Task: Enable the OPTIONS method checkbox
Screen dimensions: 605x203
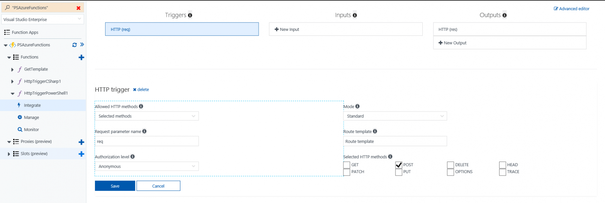Action: tap(450, 172)
